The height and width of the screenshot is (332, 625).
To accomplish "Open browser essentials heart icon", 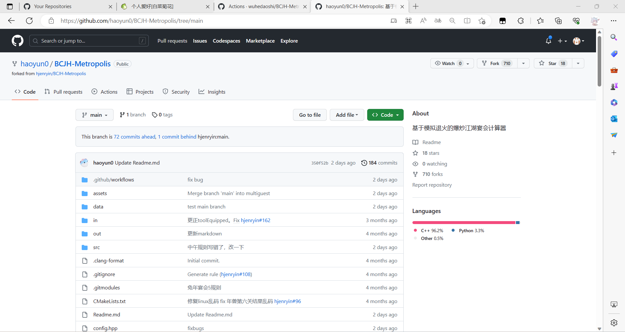I will pos(576,21).
